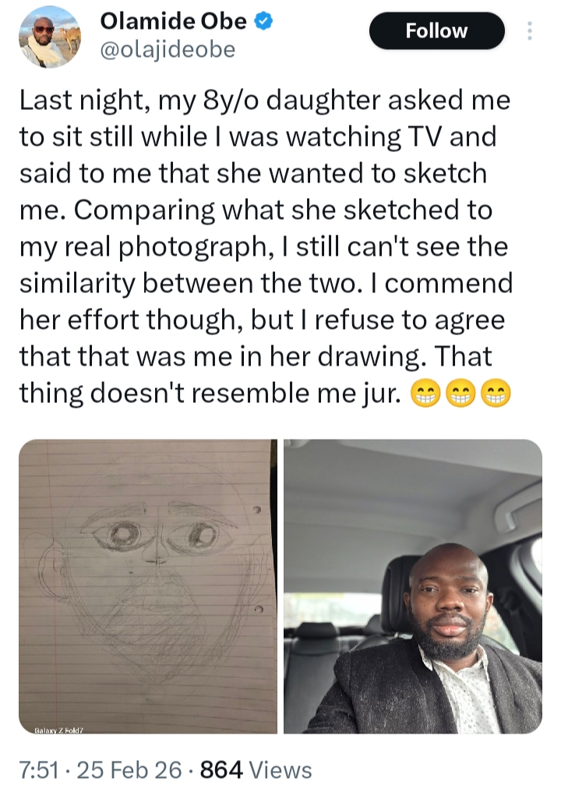Image resolution: width=561 pixels, height=792 pixels.
Task: Click the blue verified badge
Action: pos(263,21)
